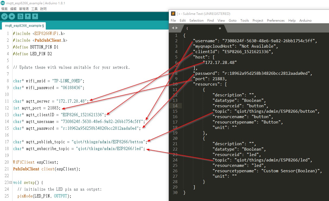Click the Sublime Text logo icon
Viewport: 329px width, 201px height.
[x=173, y=14]
